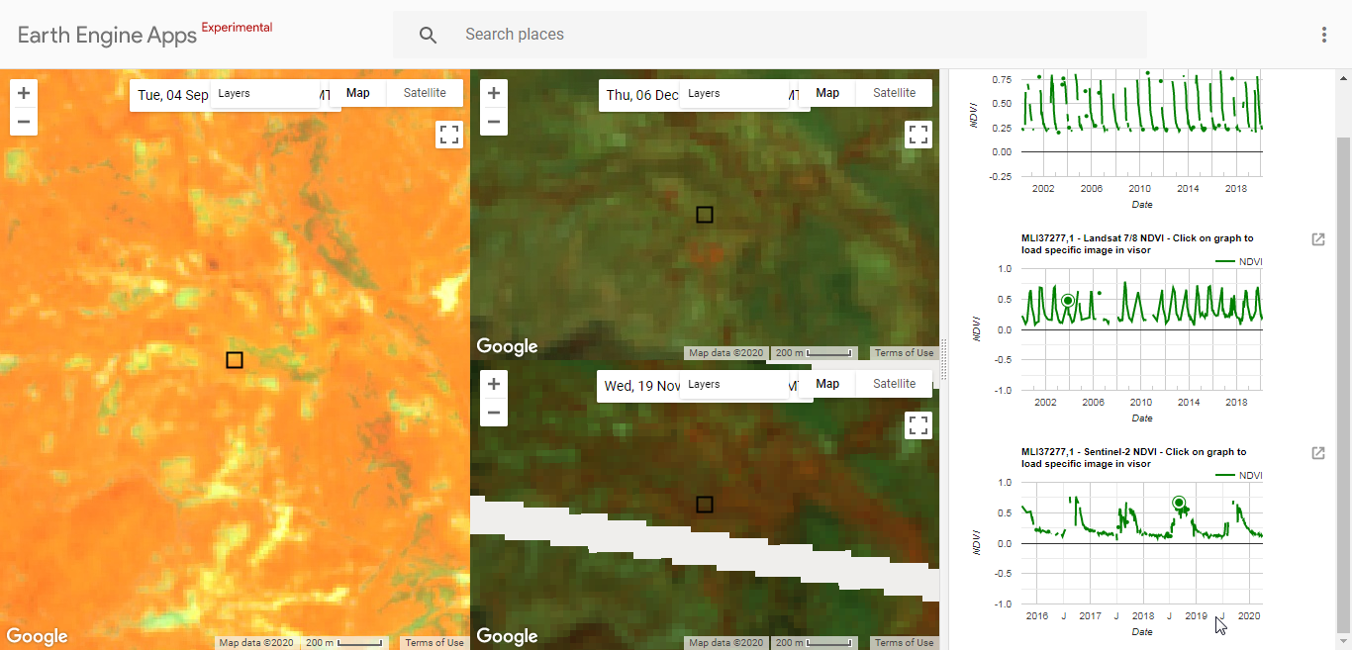Zoom out on the bottom-right map

click(494, 413)
